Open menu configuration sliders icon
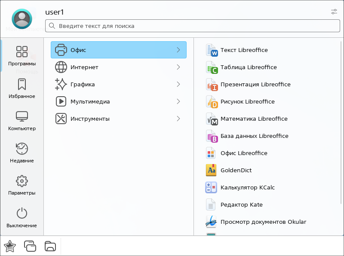This screenshot has height=256, width=344. pyautogui.click(x=334, y=12)
